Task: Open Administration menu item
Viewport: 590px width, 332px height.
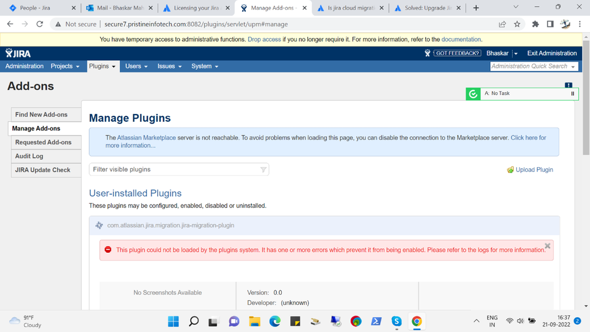Action: [24, 66]
